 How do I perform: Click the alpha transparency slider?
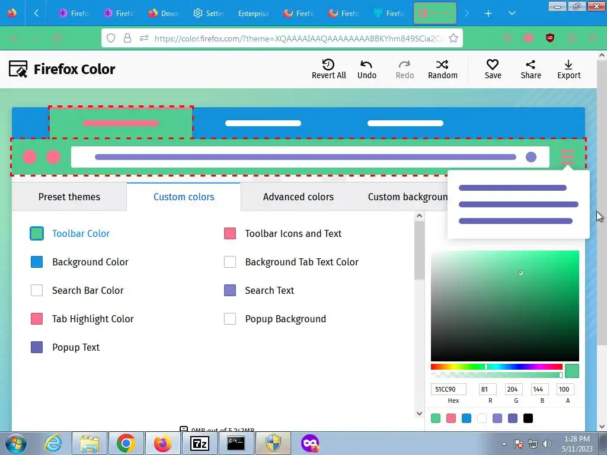496,374
